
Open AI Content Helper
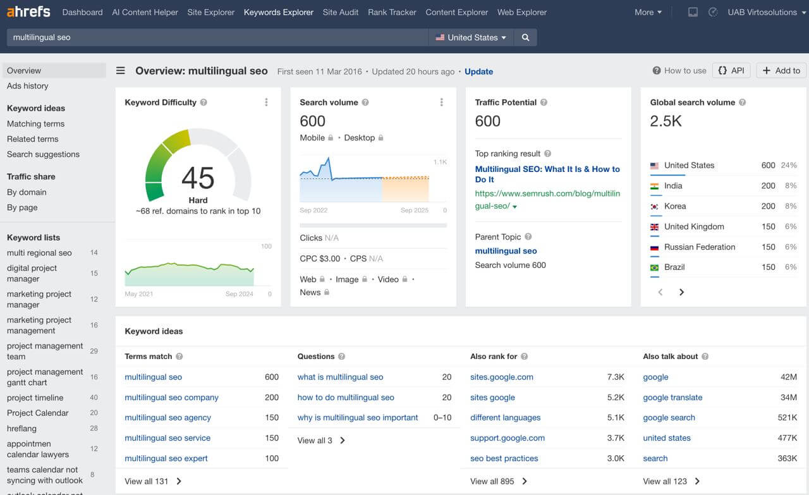145,12
